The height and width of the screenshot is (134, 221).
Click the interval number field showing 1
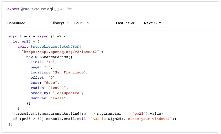pos(68,23)
